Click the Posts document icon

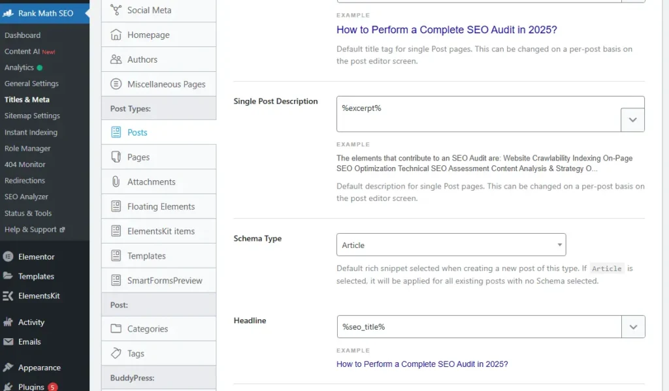click(116, 132)
